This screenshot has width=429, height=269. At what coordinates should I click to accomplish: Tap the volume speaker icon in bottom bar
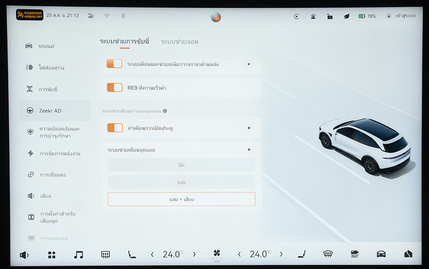click(24, 255)
